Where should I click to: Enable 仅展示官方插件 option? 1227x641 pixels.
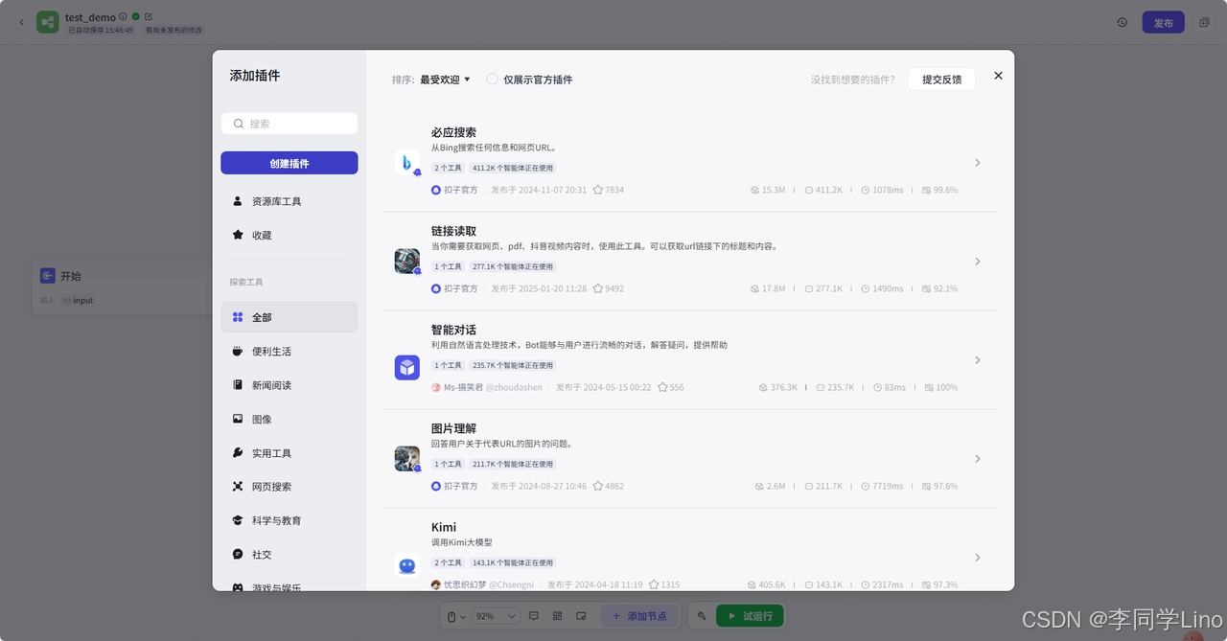[x=492, y=80]
